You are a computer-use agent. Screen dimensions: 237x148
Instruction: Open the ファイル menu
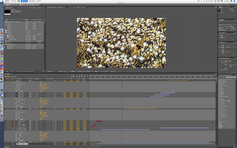click(13, 1)
